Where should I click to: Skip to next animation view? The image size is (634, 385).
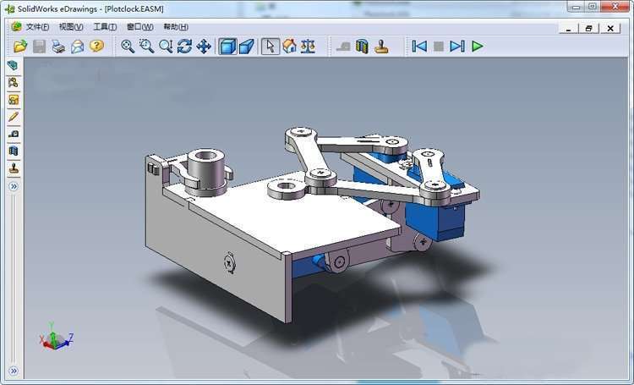pos(457,47)
